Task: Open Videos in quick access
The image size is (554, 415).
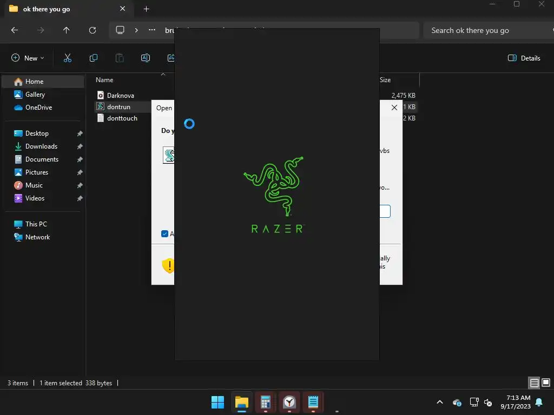Action: point(43,198)
